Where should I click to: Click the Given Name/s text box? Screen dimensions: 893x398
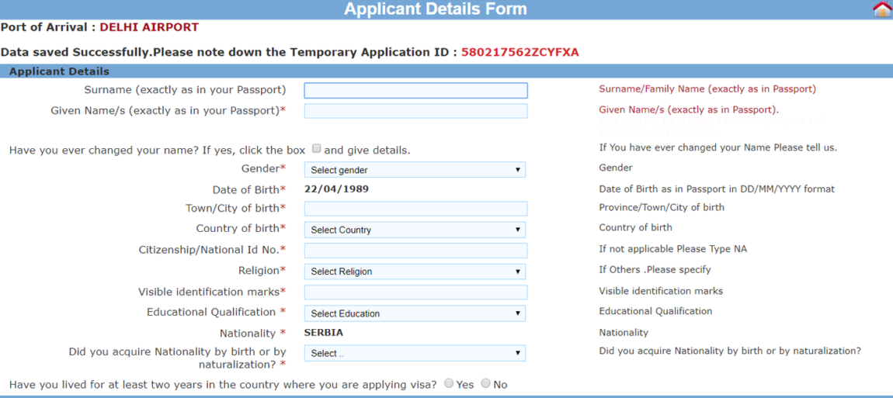[x=415, y=111]
